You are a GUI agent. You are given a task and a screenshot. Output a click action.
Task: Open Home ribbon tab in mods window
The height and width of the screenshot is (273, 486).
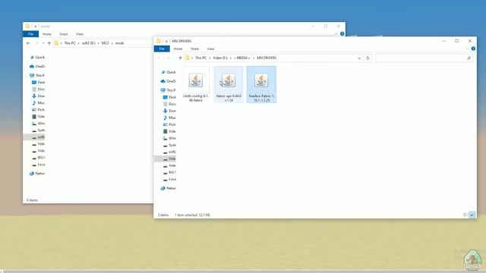(x=47, y=34)
